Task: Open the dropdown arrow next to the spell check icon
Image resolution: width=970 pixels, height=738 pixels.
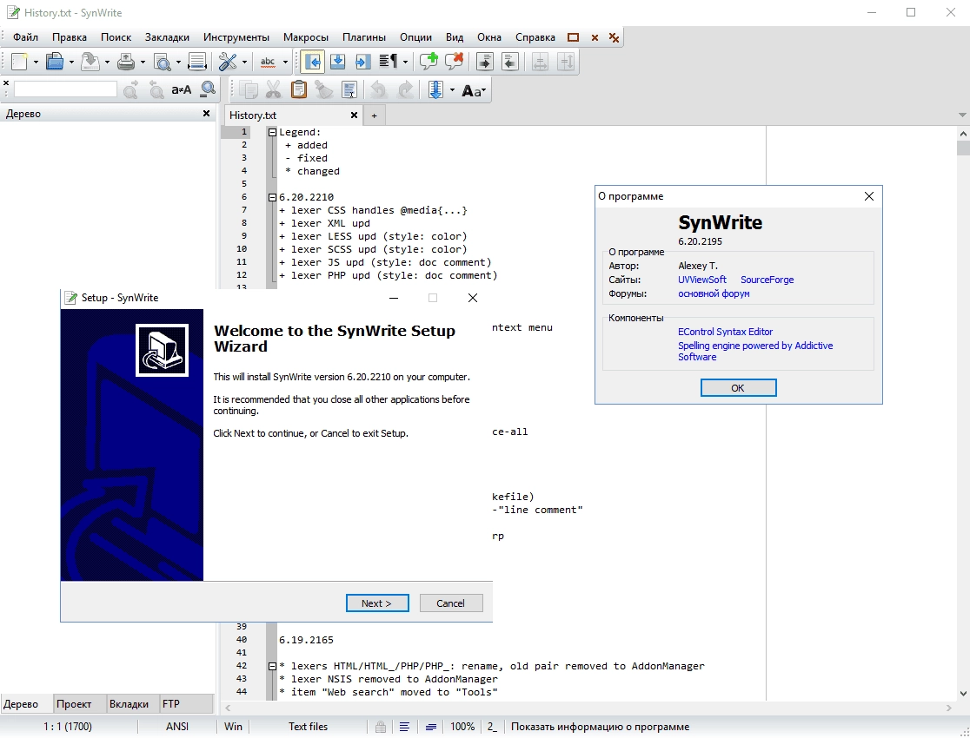Action: [x=285, y=62]
